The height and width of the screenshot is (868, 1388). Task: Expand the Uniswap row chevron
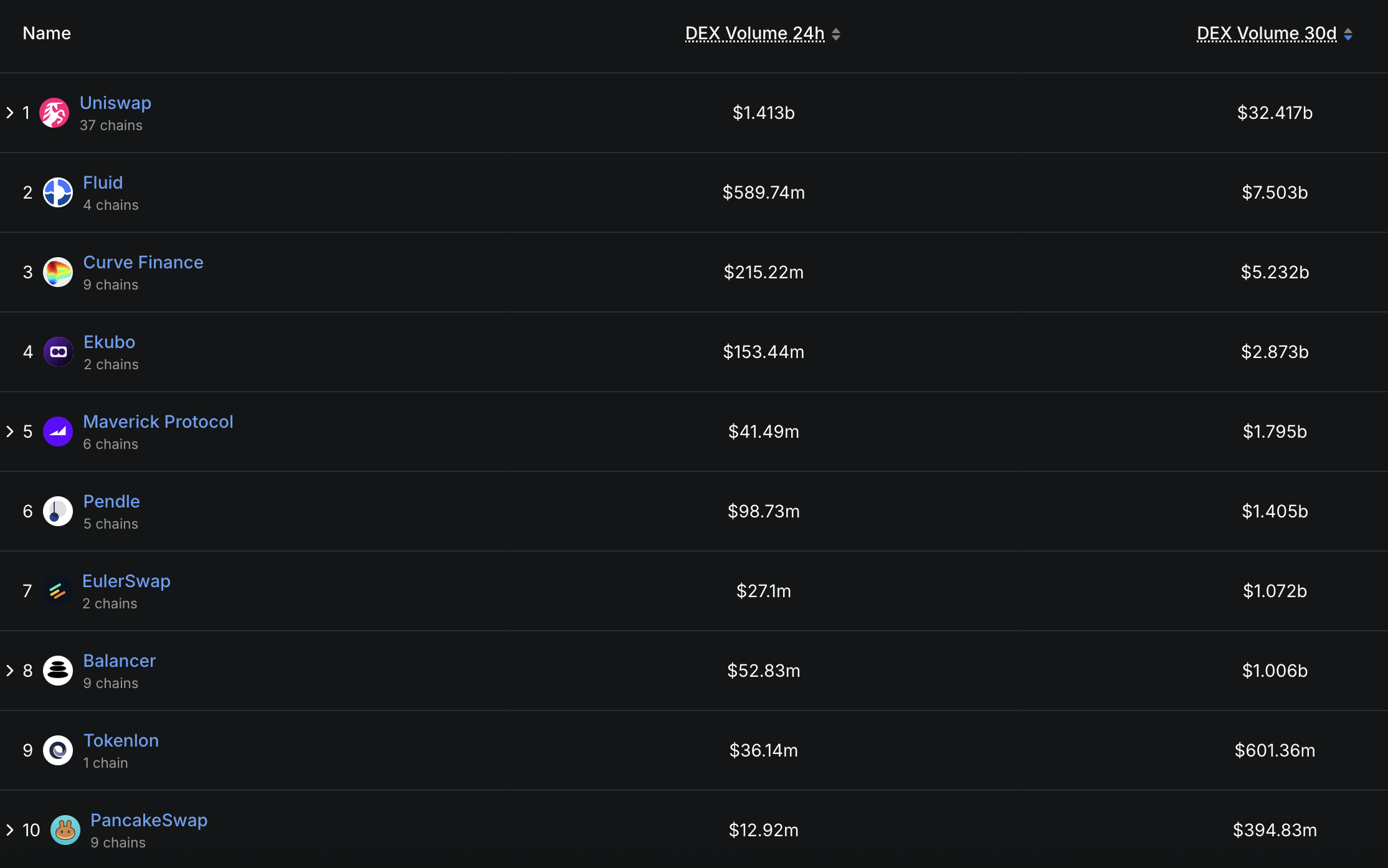pos(9,112)
